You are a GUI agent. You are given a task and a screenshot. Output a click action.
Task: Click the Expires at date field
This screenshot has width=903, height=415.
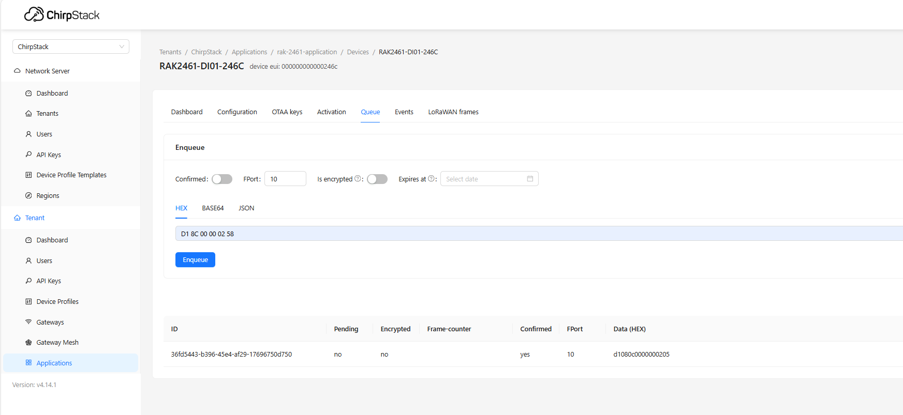coord(490,179)
